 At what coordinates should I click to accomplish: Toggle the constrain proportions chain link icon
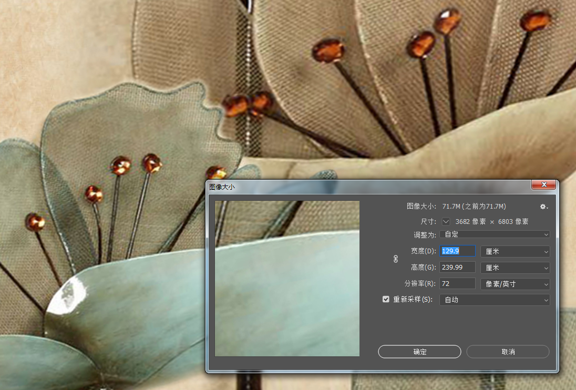coord(396,259)
